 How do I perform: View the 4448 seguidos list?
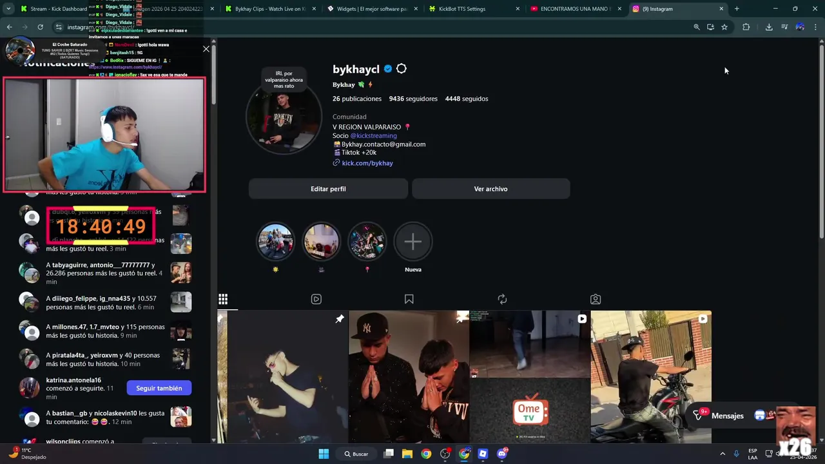pyautogui.click(x=466, y=99)
